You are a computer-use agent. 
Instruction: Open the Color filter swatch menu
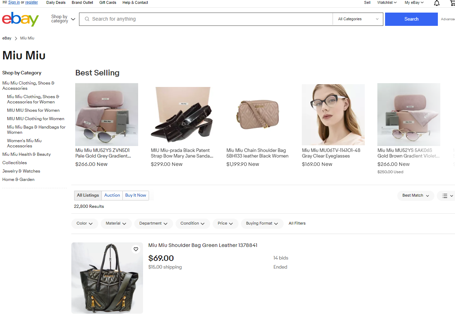tap(85, 223)
